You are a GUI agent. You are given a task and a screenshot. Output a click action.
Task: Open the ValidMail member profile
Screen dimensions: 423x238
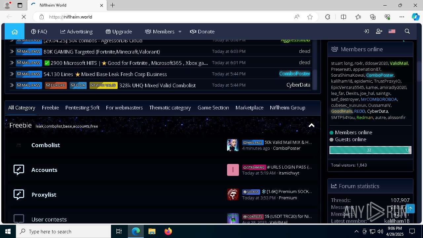click(x=399, y=63)
